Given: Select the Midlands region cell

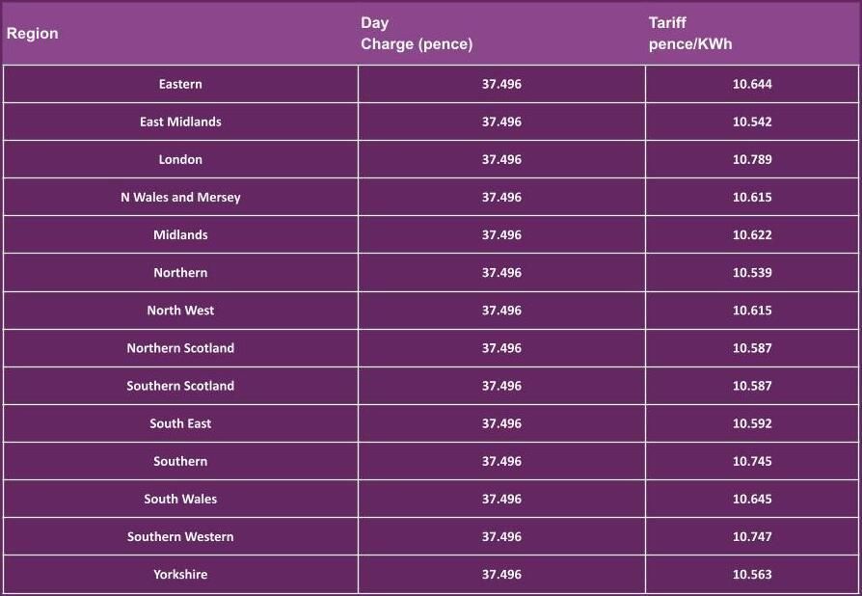Looking at the screenshot, I should [180, 234].
